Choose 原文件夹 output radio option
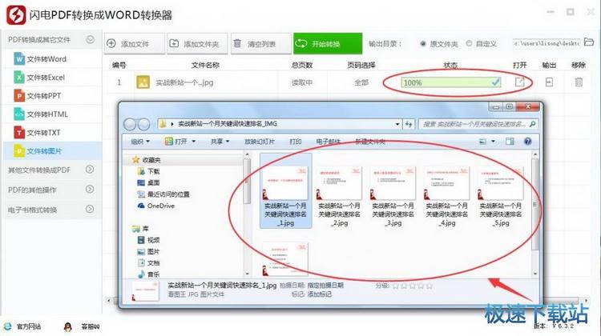 439,44
